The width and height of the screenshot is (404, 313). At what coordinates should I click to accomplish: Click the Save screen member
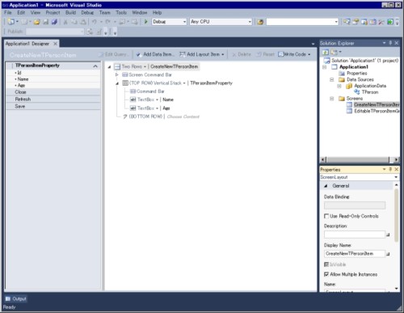coord(53,106)
